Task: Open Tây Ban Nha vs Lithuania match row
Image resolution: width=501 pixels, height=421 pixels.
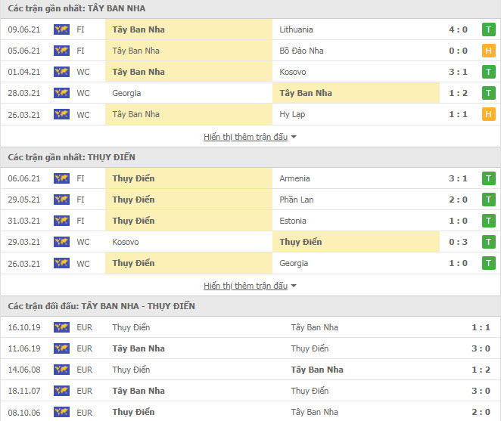Action: [250, 29]
